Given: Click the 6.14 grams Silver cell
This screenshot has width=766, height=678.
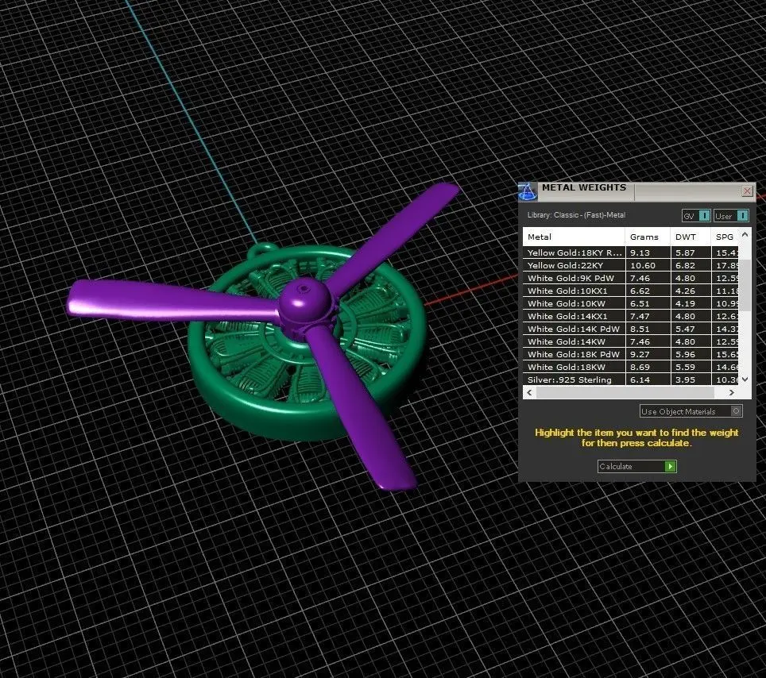Looking at the screenshot, I should coord(648,379).
